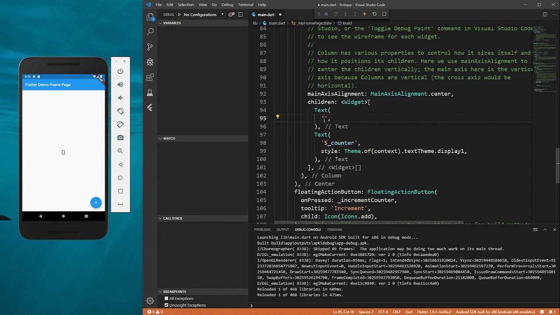560x315 pixels.
Task: Pause the debug session
Action: (326, 14)
